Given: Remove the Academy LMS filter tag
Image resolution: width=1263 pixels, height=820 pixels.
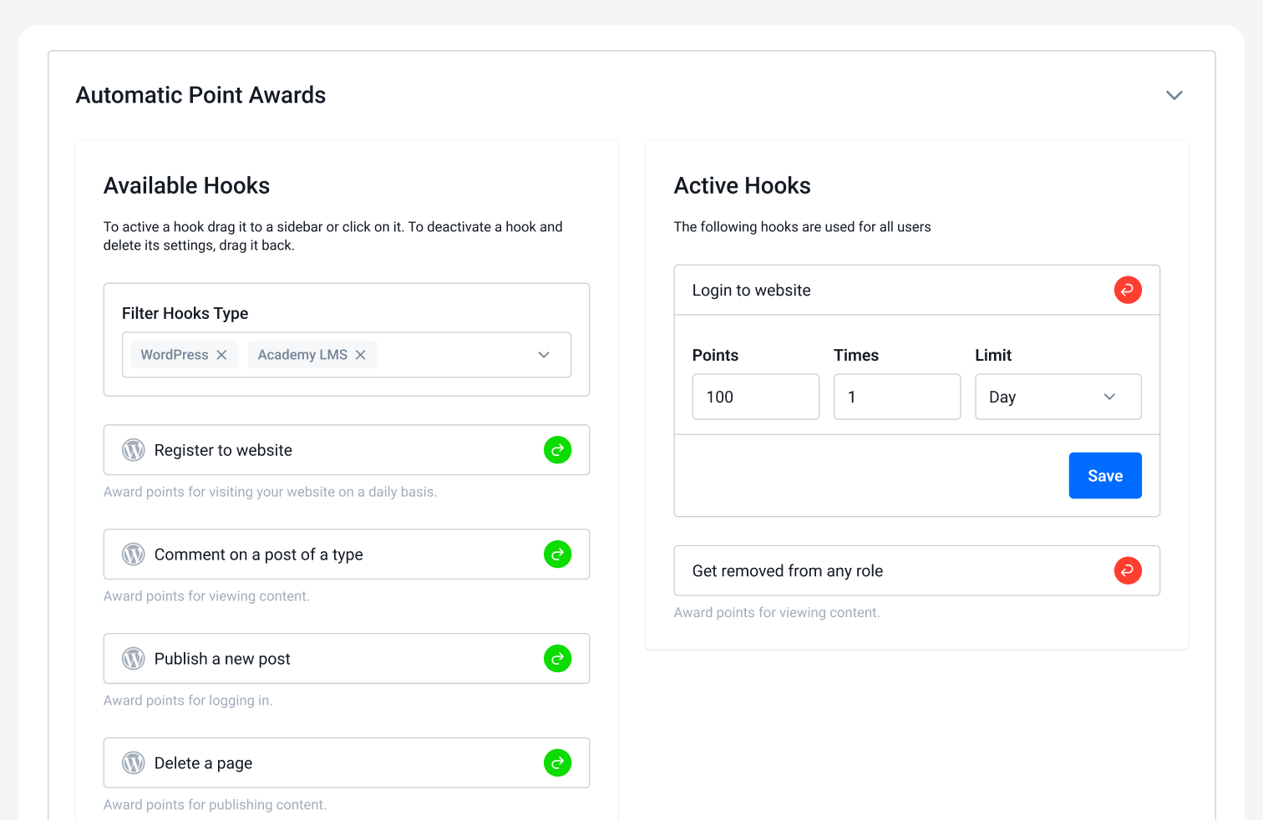Looking at the screenshot, I should 360,354.
